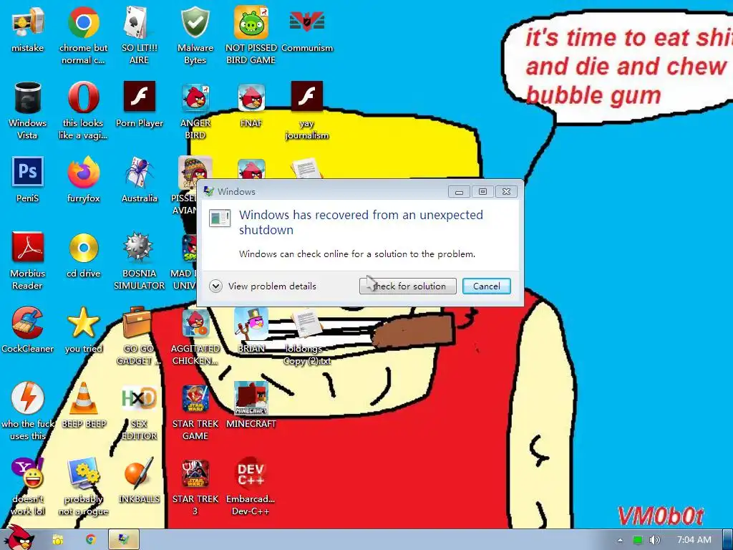Screen dimensions: 733x550
Task: Open the furryfox Firefox icon
Action: click(83, 173)
